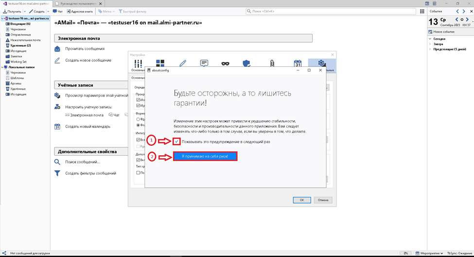Switch to Руководство пользователя tab

click(79, 3)
